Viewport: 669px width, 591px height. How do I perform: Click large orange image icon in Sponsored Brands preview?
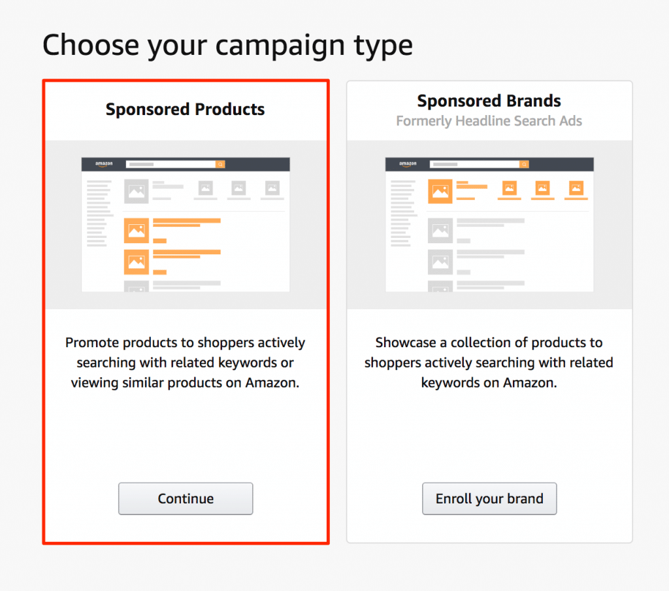[440, 192]
